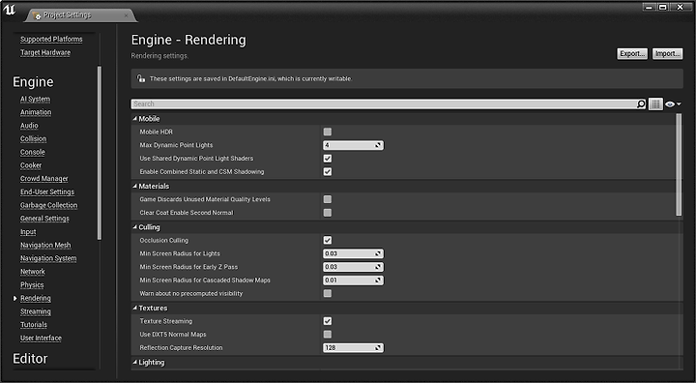Open Crowd Manager settings
Image resolution: width=696 pixels, height=383 pixels.
click(x=43, y=179)
